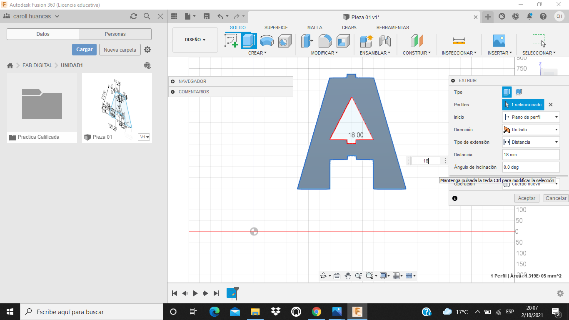Click the 1 seleccionado profile button
The height and width of the screenshot is (320, 569).
[523, 105]
